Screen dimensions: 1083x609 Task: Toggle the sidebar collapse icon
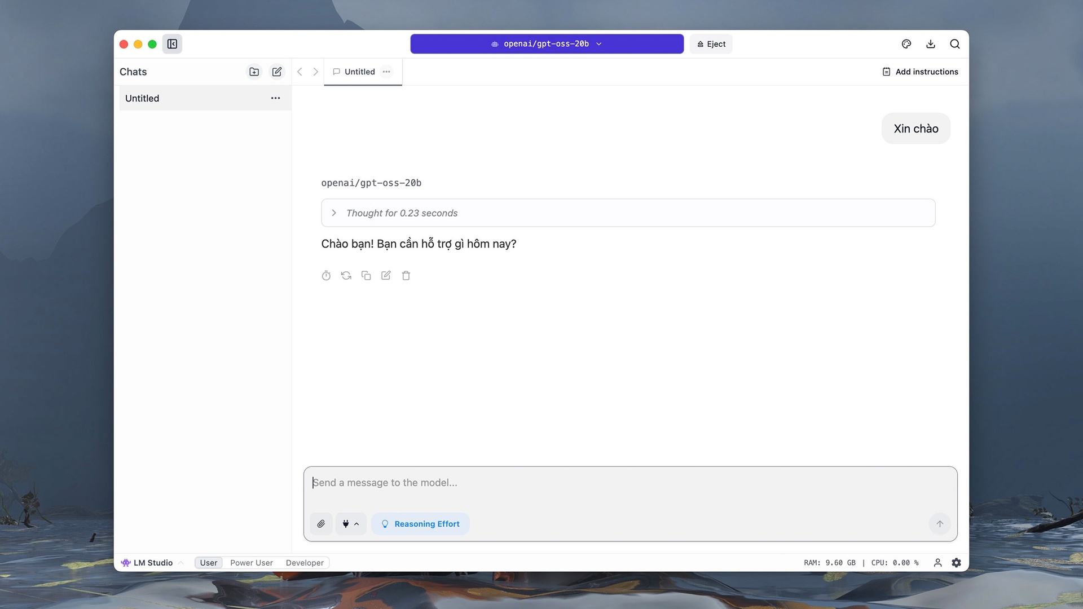[172, 44]
